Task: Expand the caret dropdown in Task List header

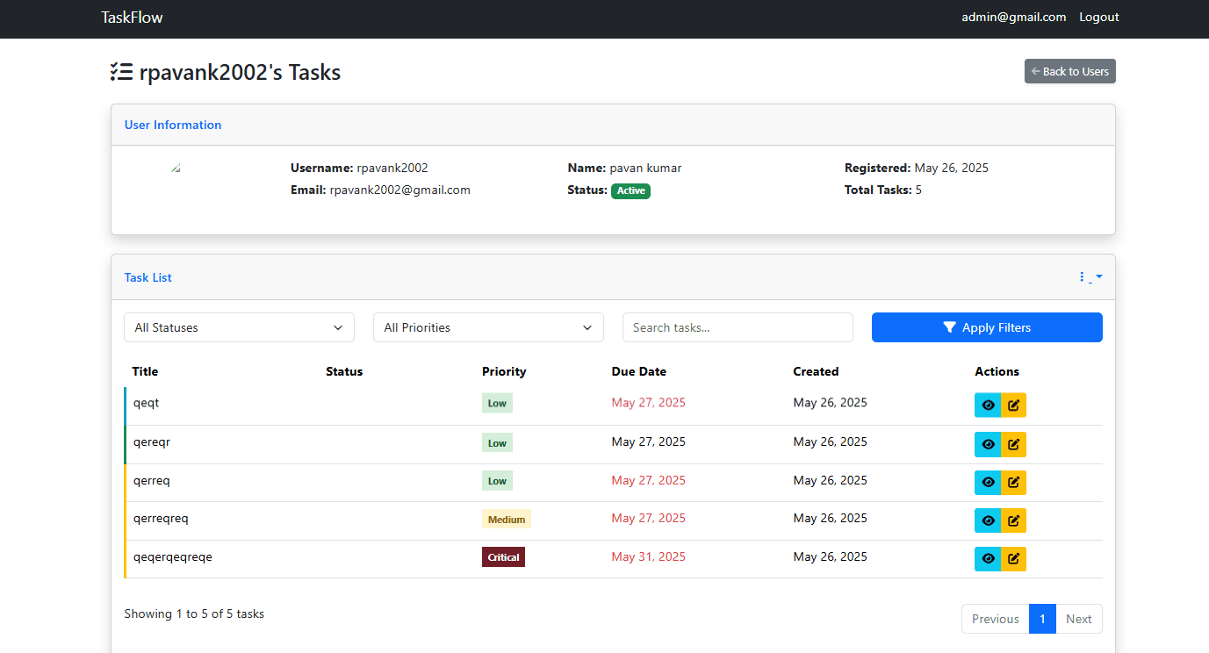Action: pos(1098,276)
